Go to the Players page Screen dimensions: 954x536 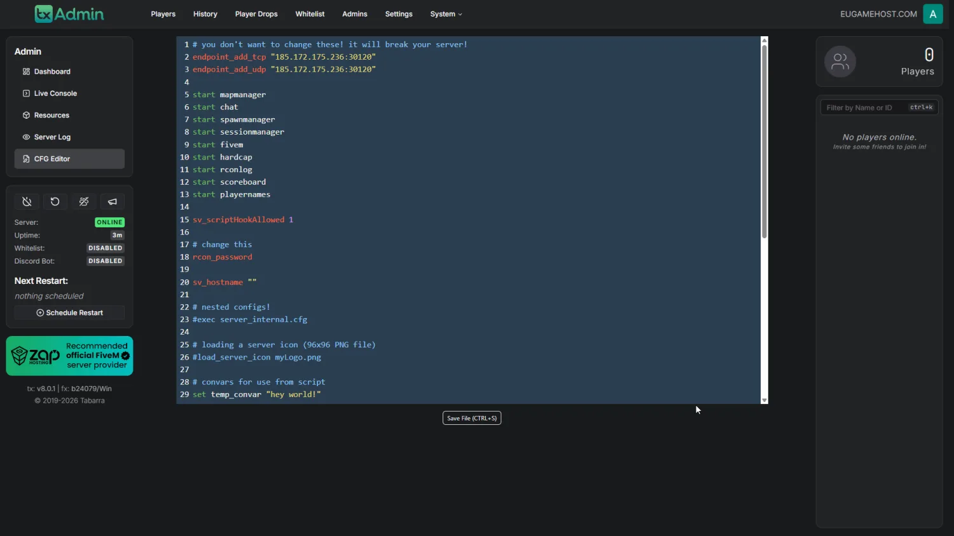(x=163, y=14)
